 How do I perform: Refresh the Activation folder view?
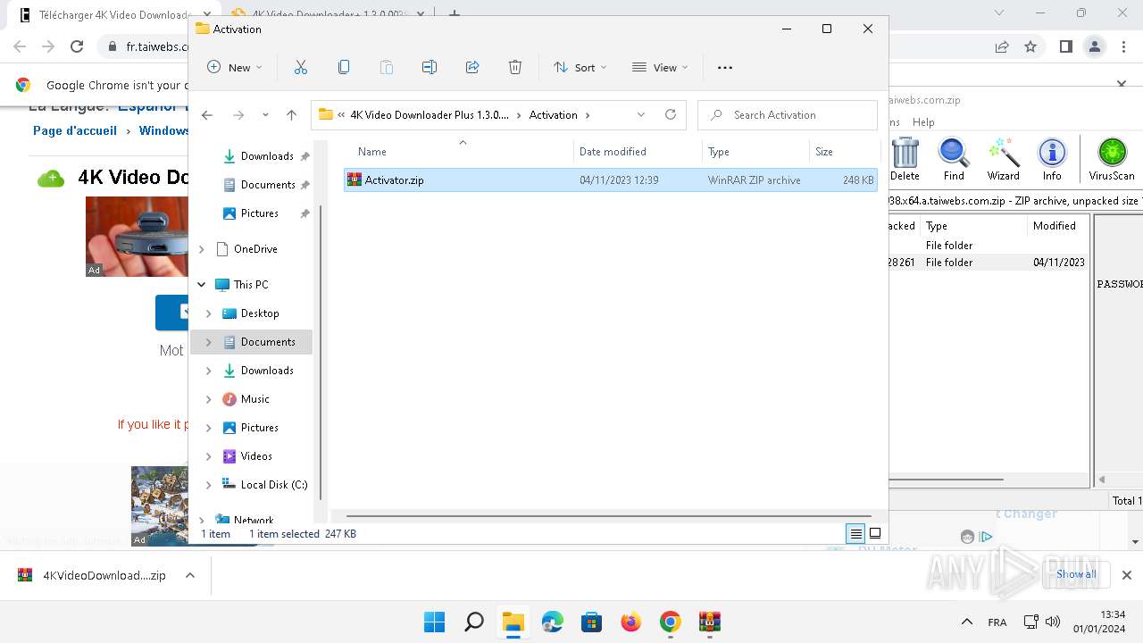click(x=671, y=114)
